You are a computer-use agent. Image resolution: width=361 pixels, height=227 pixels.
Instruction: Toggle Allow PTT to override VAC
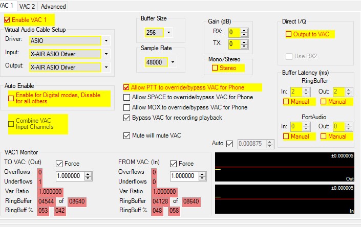[127, 87]
